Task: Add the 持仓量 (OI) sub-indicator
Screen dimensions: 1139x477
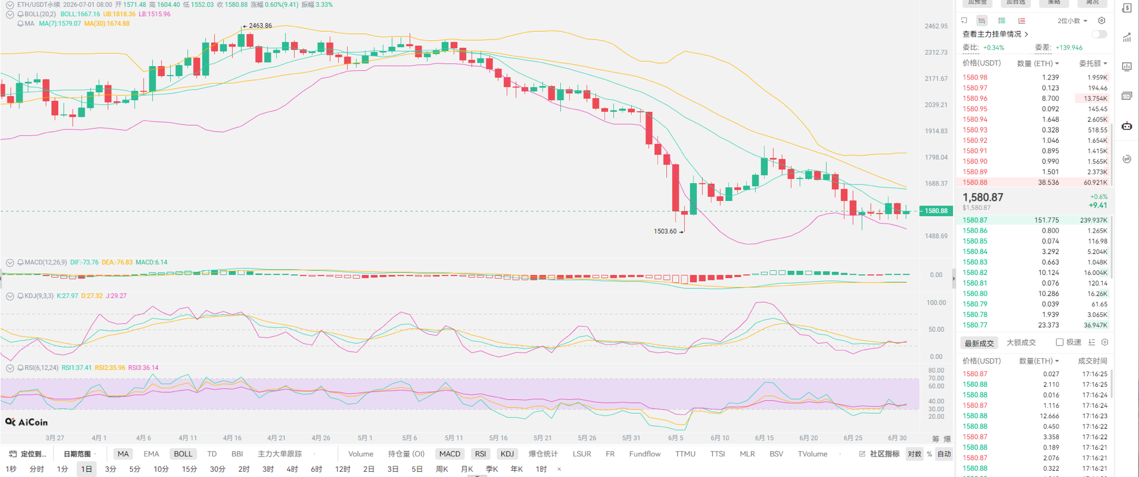Action: point(406,454)
